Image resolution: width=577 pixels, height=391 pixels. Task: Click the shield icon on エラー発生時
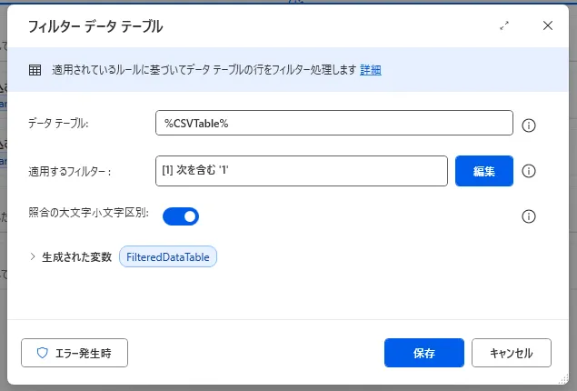coord(42,353)
